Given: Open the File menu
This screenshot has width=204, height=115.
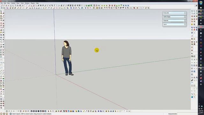Looking at the screenshot, I should click(x=2, y=3).
